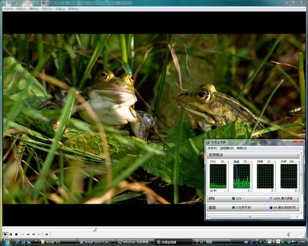Open the player's 导航(N) menu
The image size is (308, 246).
[47, 9]
